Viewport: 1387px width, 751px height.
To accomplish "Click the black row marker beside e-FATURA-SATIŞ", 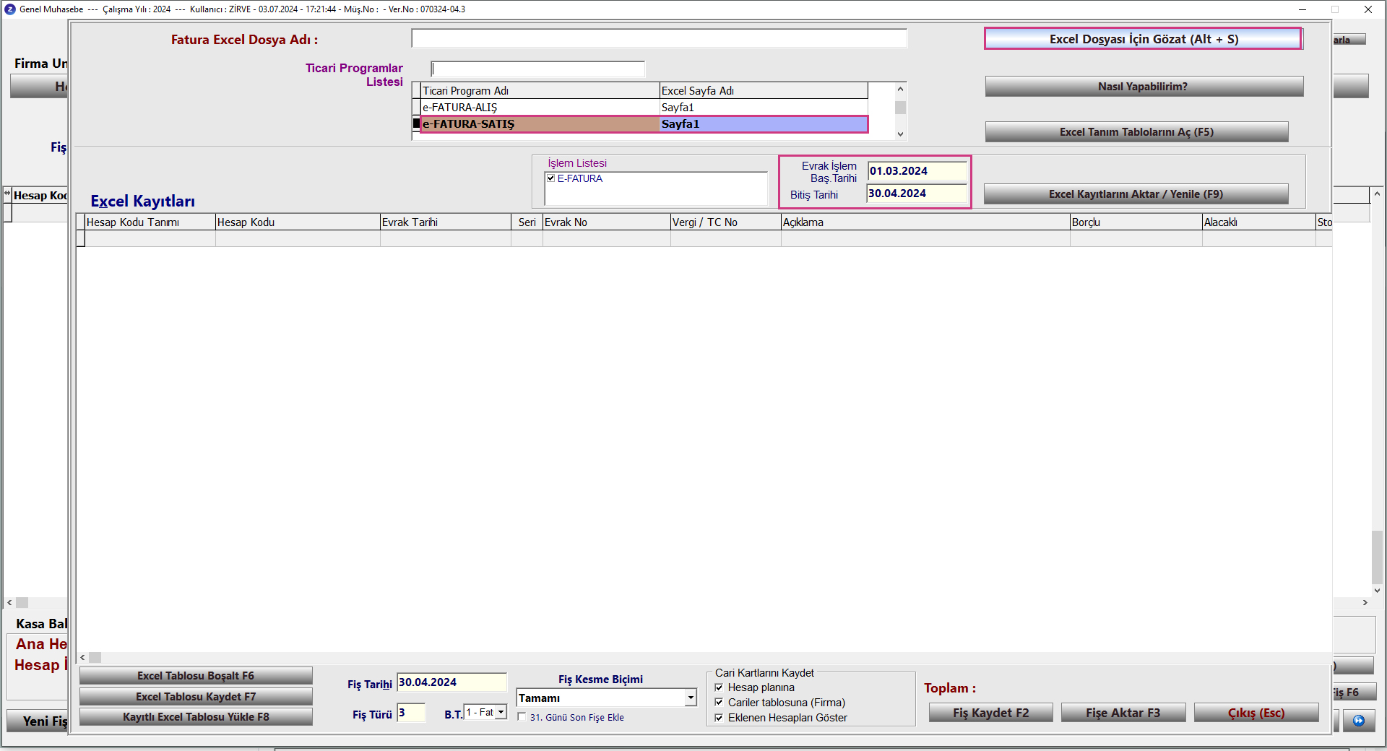I will [416, 124].
